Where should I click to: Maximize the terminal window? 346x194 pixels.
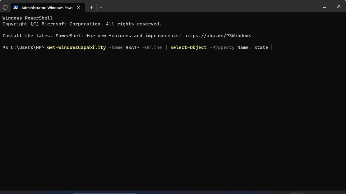pyautogui.click(x=324, y=6)
